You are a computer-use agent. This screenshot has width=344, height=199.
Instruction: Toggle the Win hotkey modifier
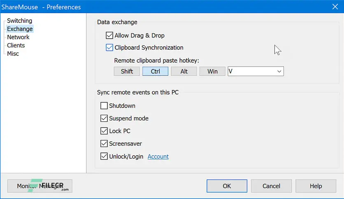[212, 71]
